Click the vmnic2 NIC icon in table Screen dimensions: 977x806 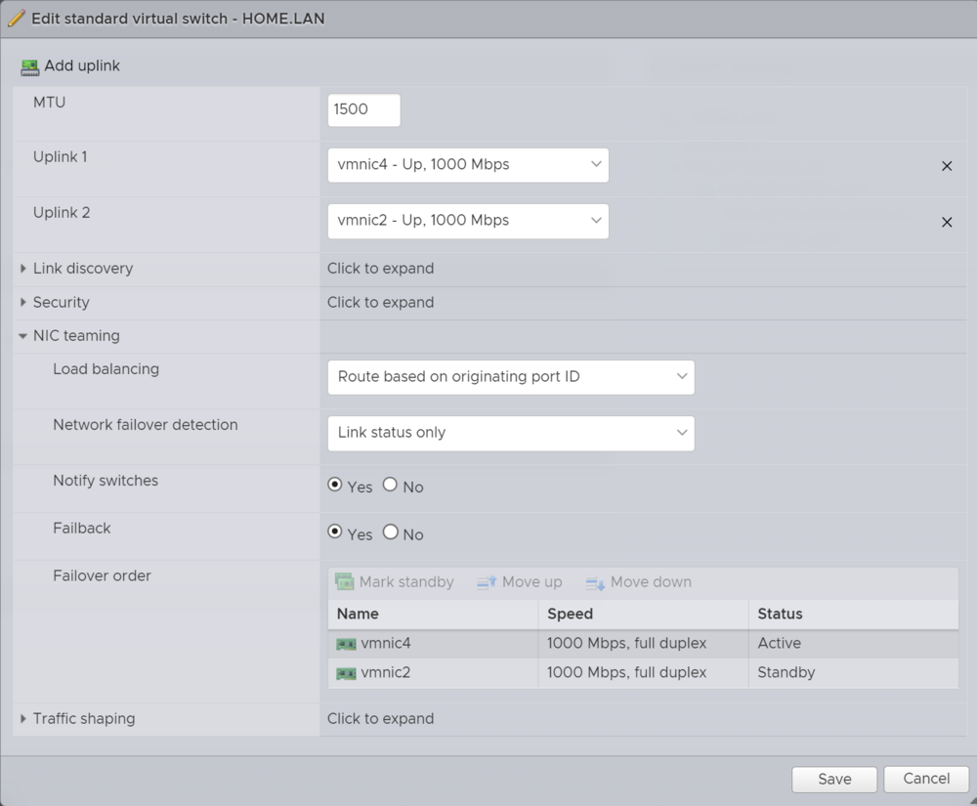(x=346, y=673)
